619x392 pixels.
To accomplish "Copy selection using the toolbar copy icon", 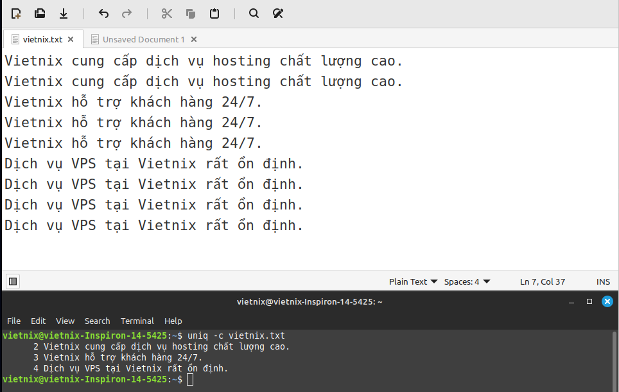I will click(x=191, y=13).
